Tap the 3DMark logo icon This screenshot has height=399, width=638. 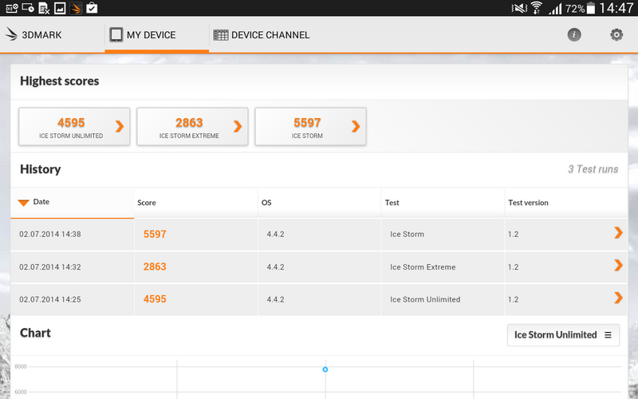coord(11,34)
